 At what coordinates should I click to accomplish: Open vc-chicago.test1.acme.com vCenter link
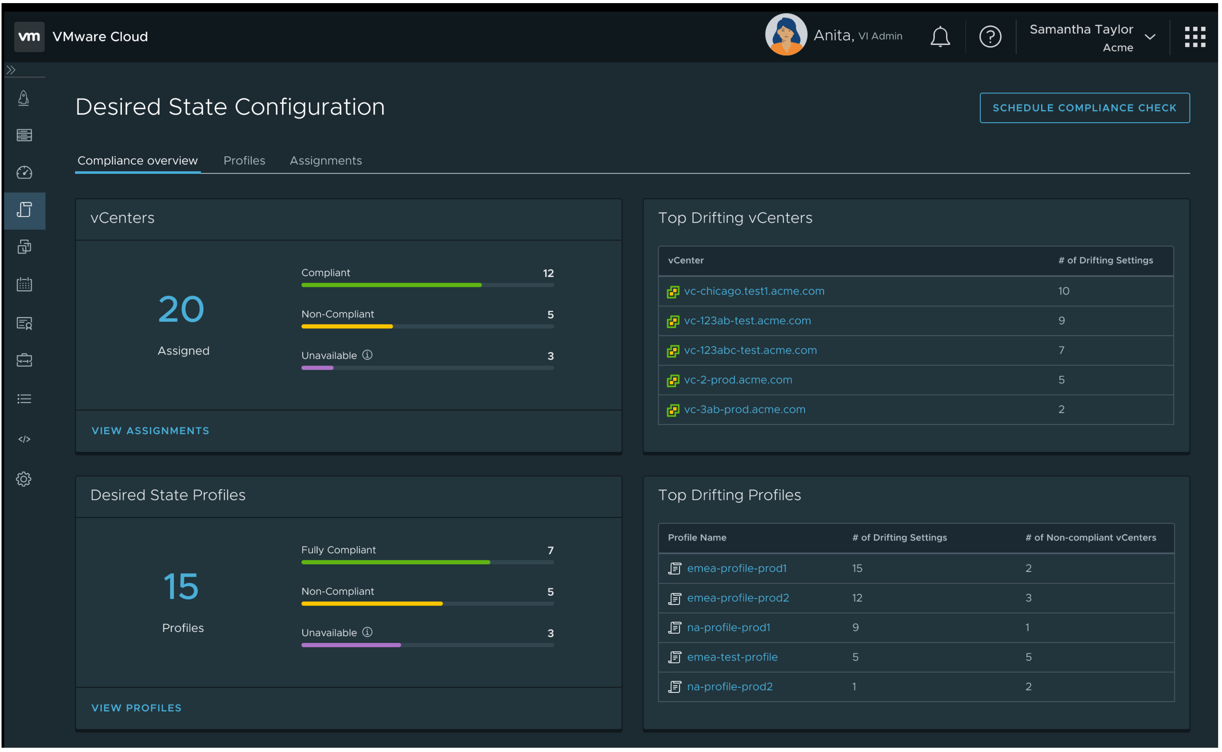(x=753, y=291)
